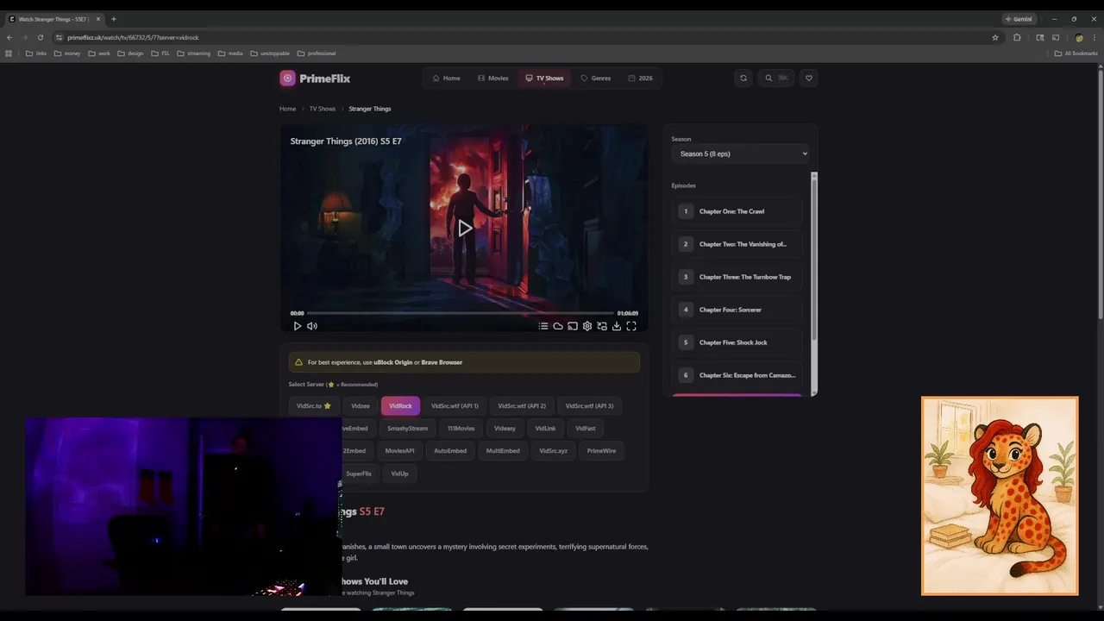Select episode Chapter One: The Crawl
This screenshot has height=621, width=1104.
[737, 211]
